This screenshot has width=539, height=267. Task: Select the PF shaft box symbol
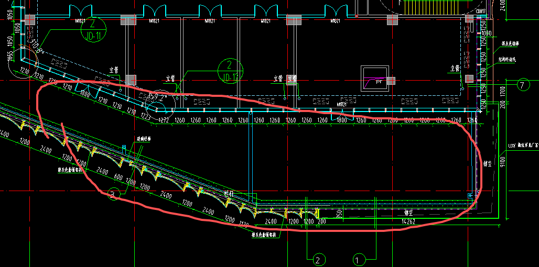[x=375, y=79]
